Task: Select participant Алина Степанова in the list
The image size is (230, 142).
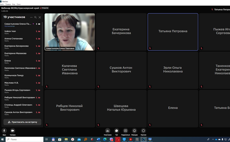Action: coord(22,39)
